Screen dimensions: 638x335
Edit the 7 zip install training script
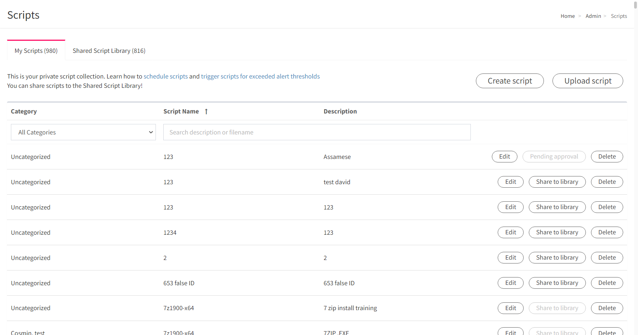[510, 308]
